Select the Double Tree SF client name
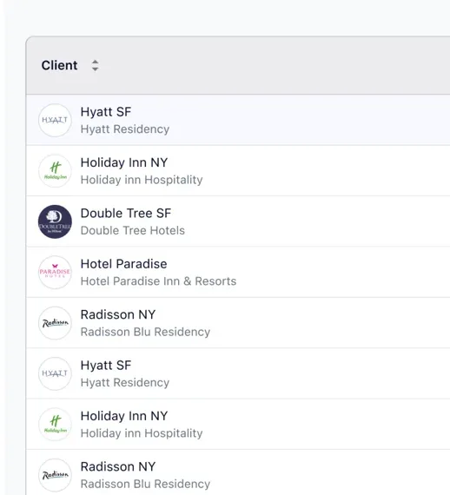 click(x=126, y=213)
